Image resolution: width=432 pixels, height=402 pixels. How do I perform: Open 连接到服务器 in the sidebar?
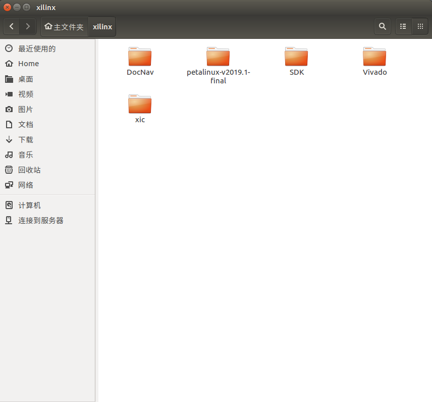coord(47,220)
